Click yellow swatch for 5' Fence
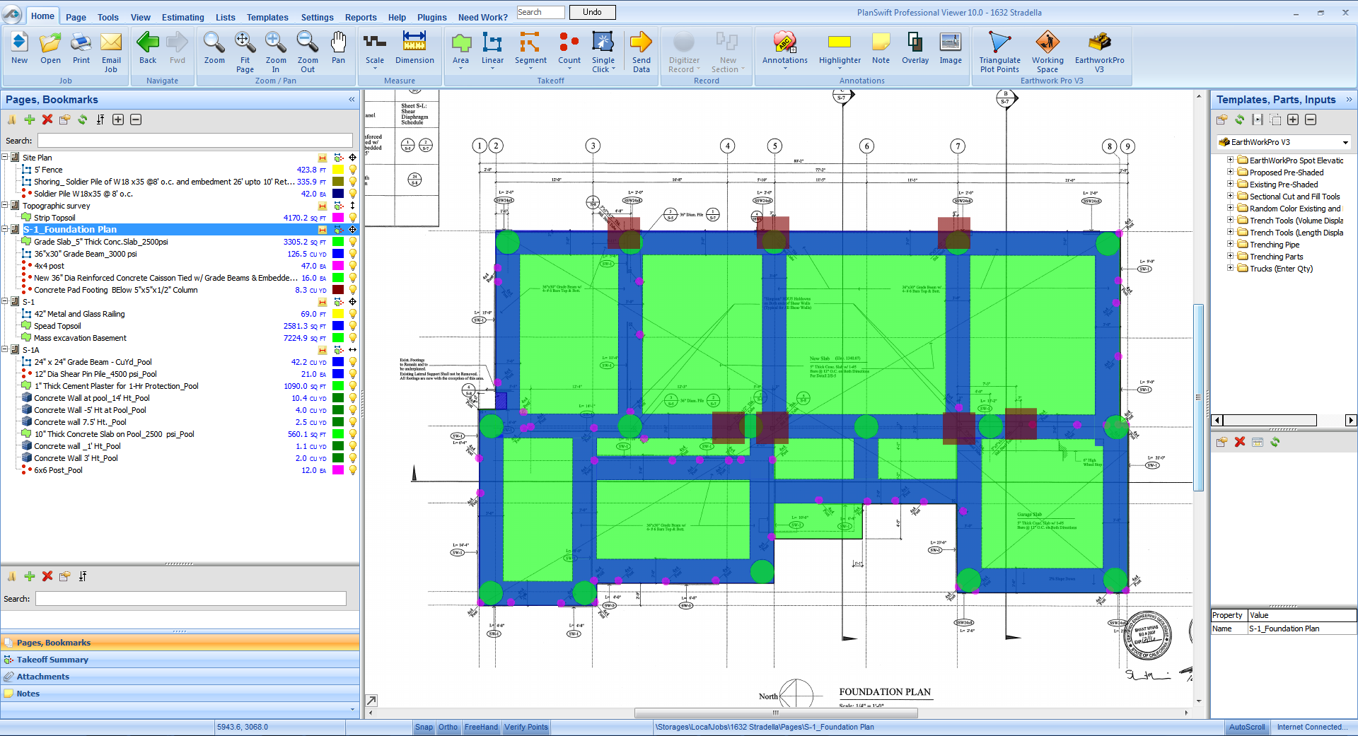 coord(338,170)
